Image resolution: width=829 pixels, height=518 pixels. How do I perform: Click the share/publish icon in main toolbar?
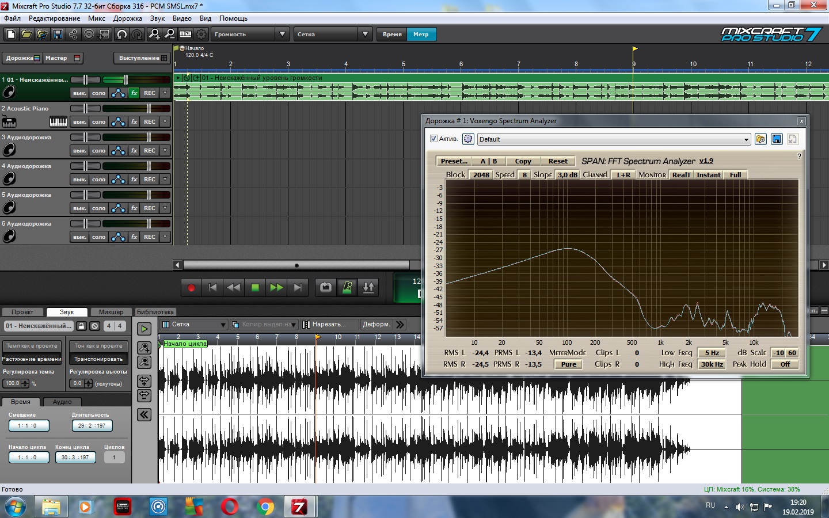tap(73, 35)
